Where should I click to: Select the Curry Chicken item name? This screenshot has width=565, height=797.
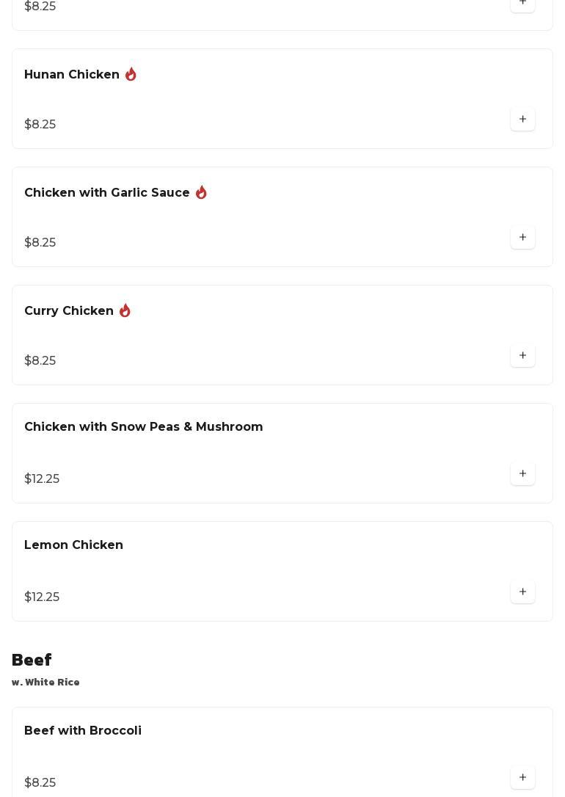tap(69, 311)
